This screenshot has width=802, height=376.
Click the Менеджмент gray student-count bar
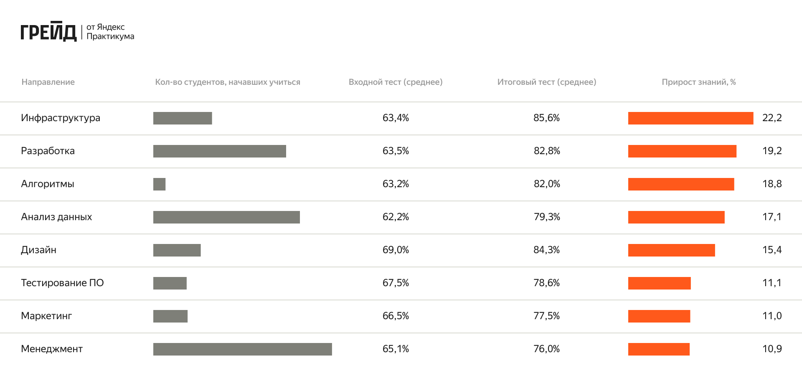242,349
